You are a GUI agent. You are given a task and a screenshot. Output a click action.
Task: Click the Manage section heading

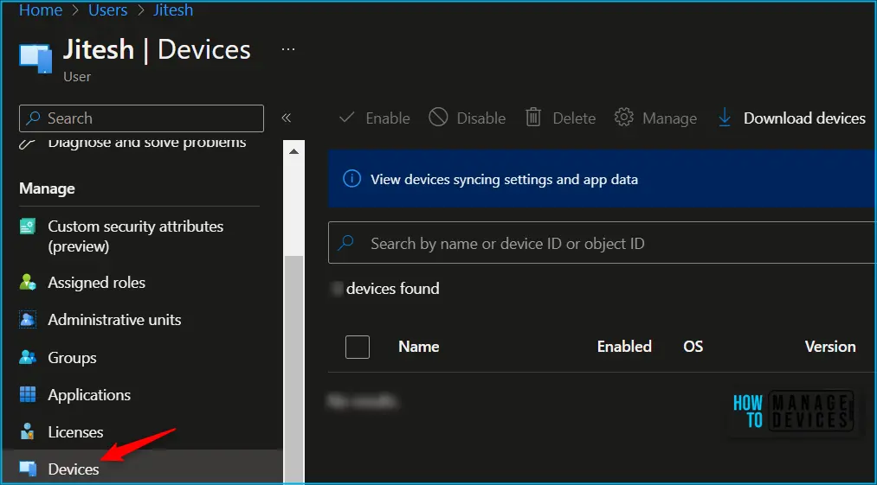[x=47, y=188]
